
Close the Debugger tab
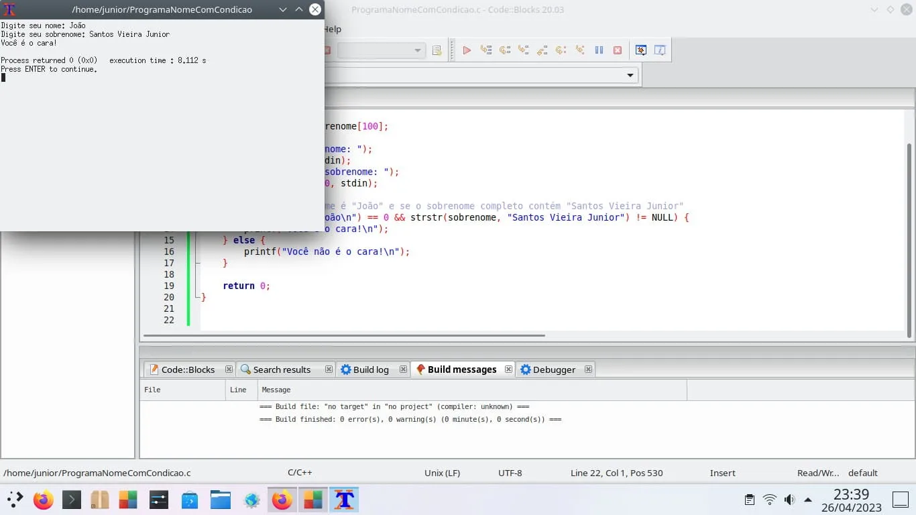(x=588, y=369)
